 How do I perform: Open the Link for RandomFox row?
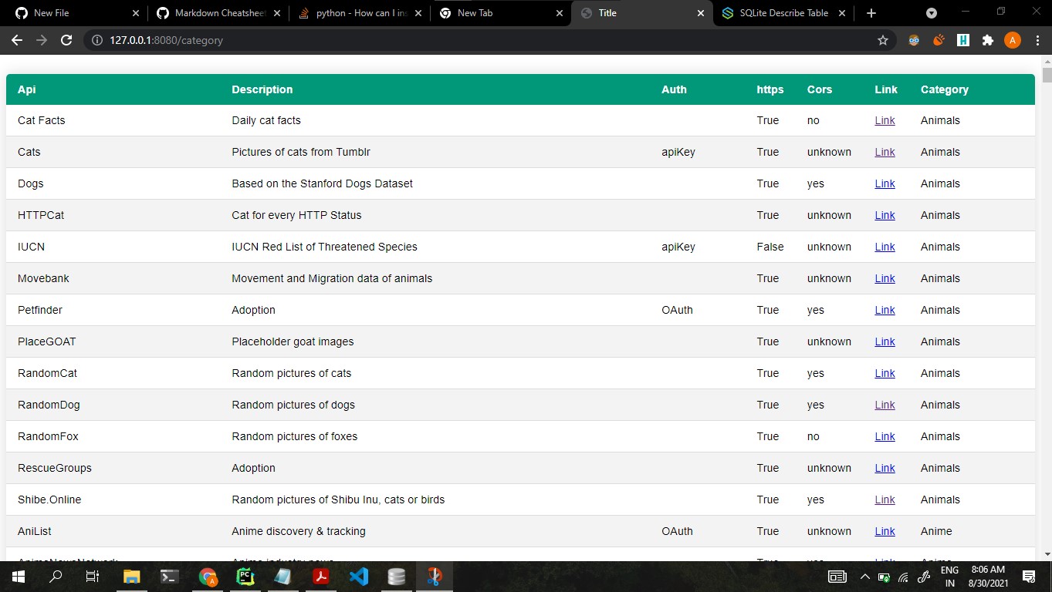pos(885,436)
